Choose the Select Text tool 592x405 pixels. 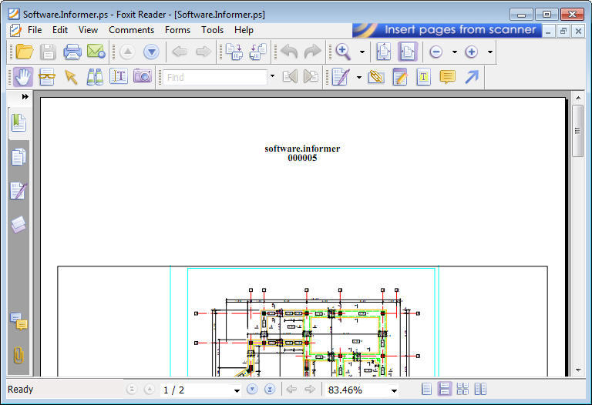(118, 76)
